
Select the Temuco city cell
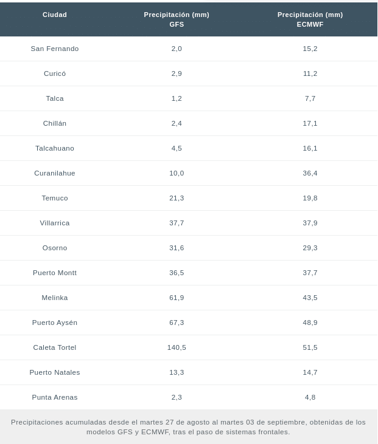[55, 198]
